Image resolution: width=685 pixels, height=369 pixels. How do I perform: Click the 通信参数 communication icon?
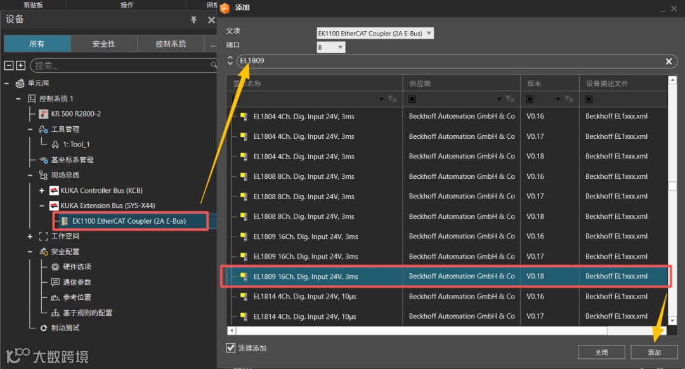coord(55,282)
